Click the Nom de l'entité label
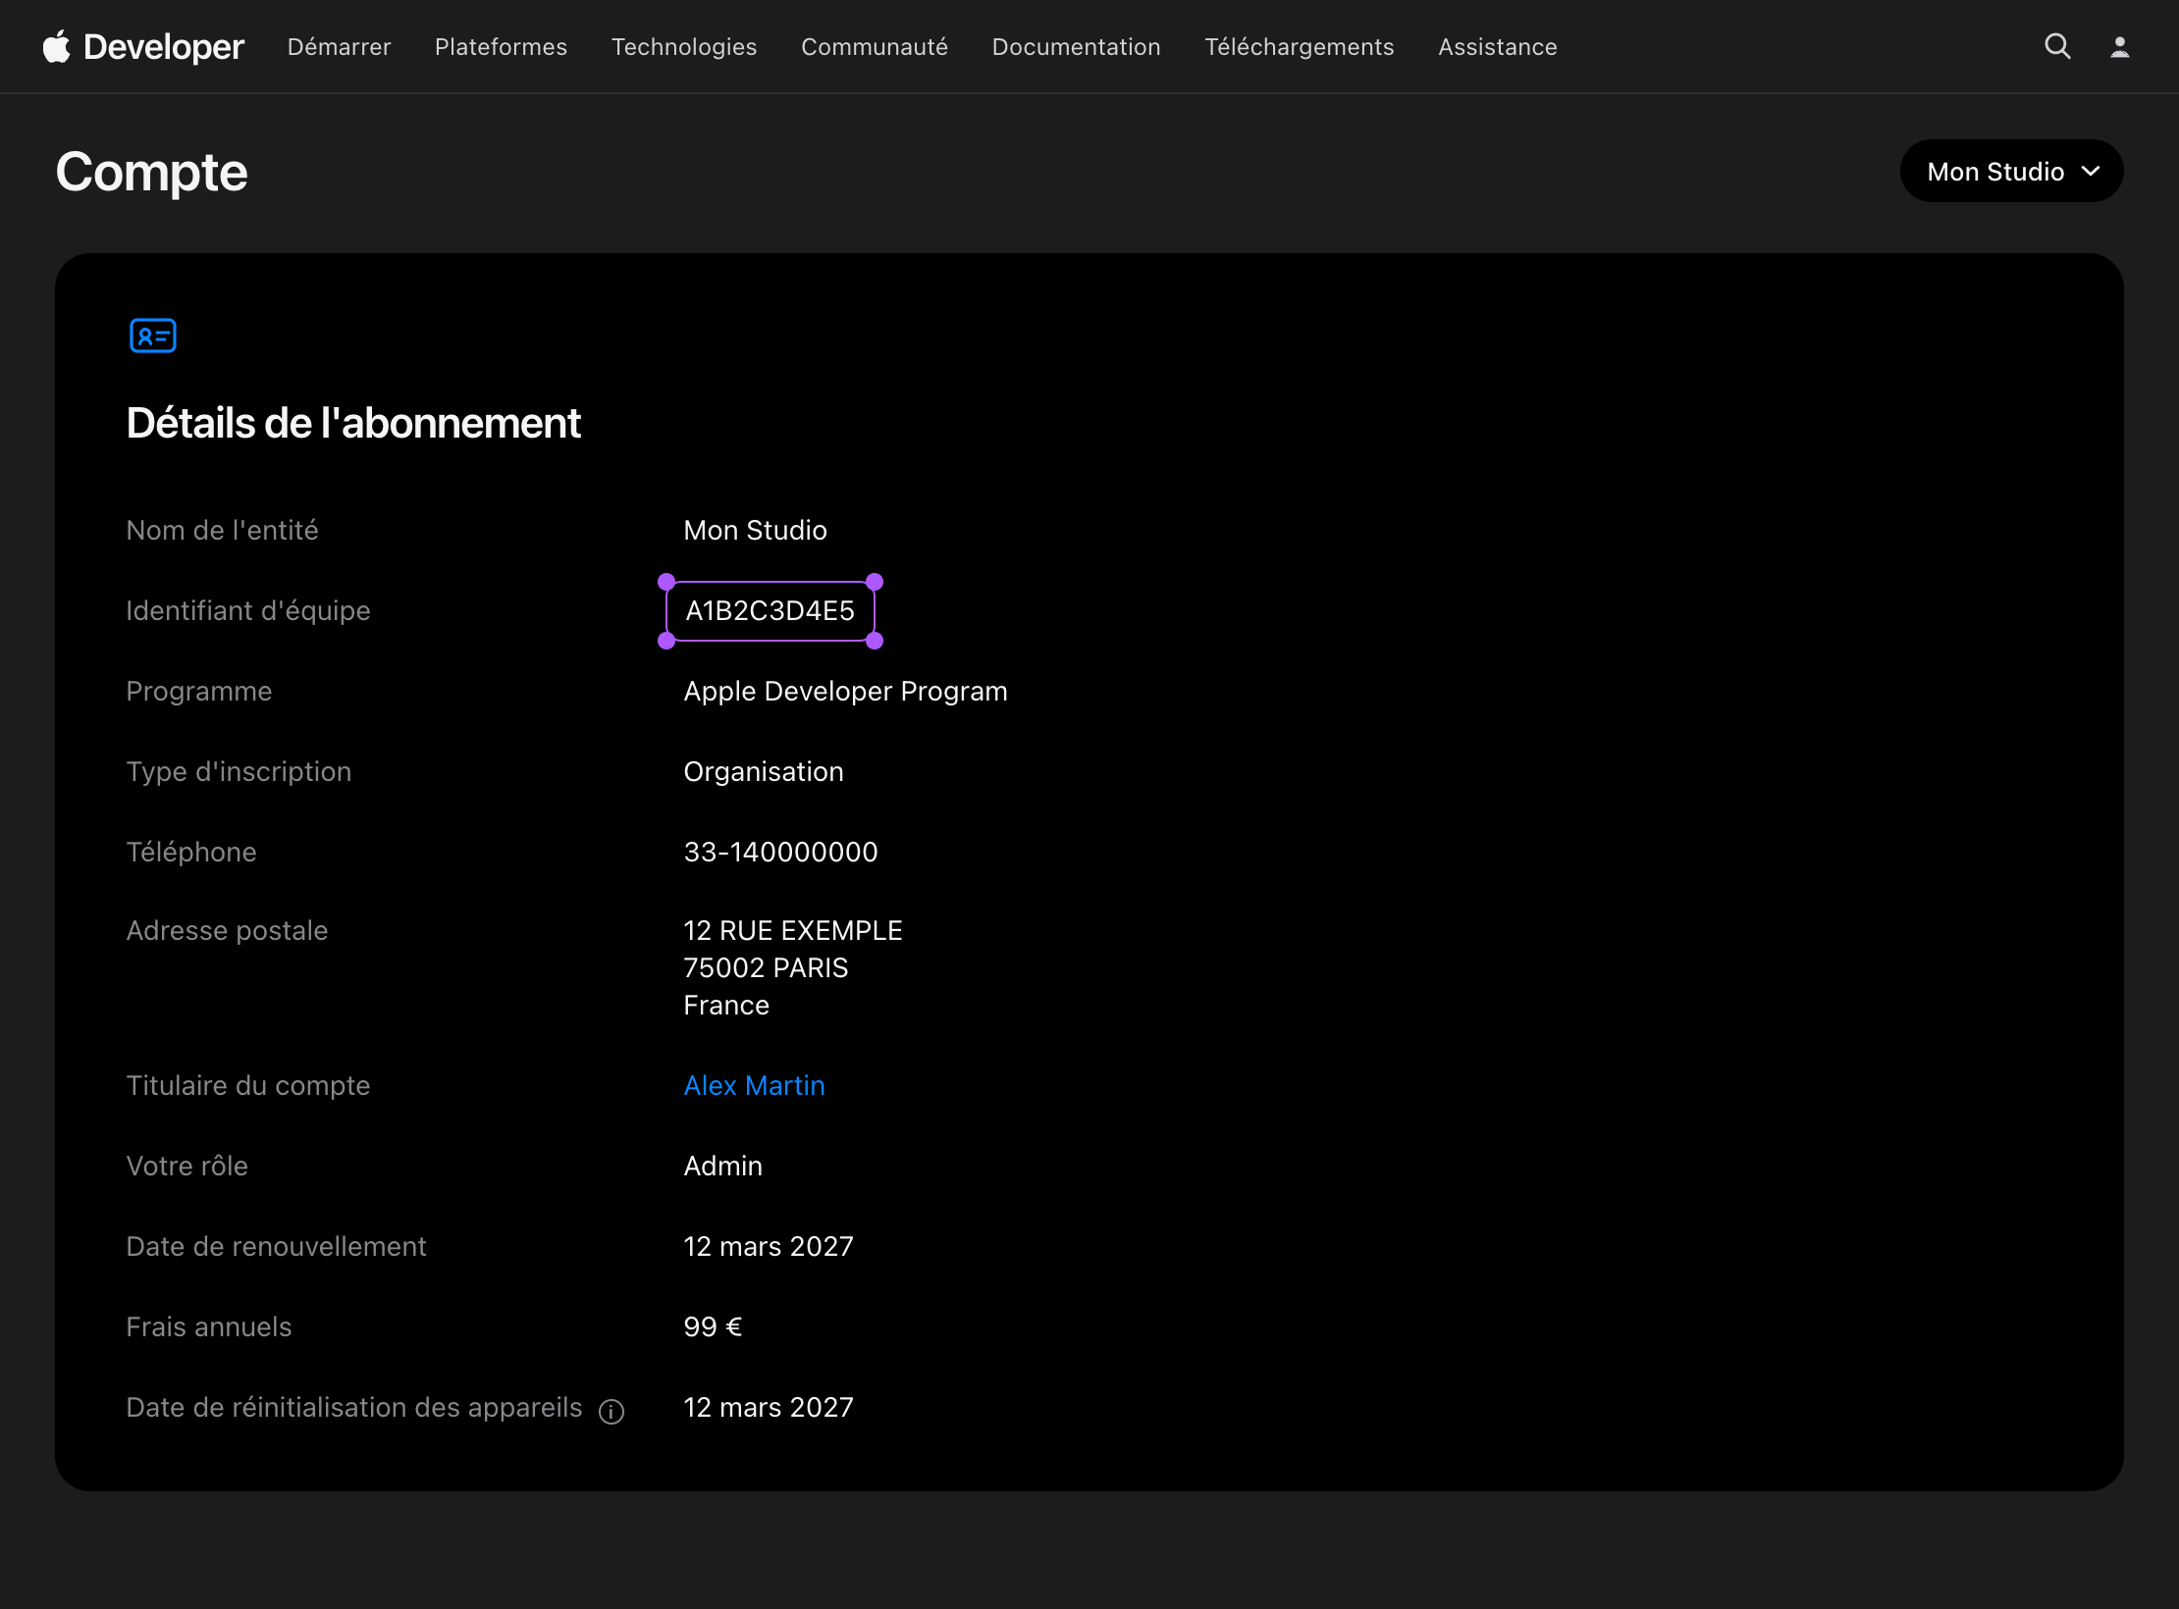 pyautogui.click(x=222, y=530)
